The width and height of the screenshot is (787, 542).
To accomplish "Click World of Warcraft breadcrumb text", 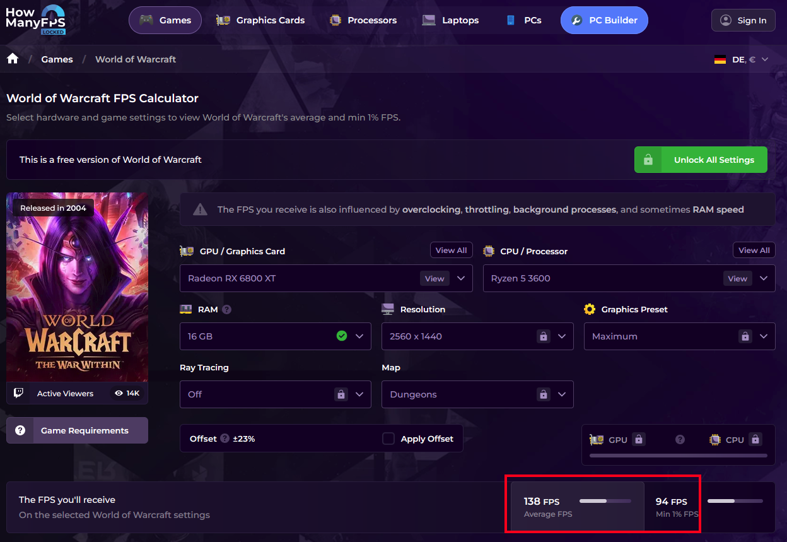I will coord(136,59).
